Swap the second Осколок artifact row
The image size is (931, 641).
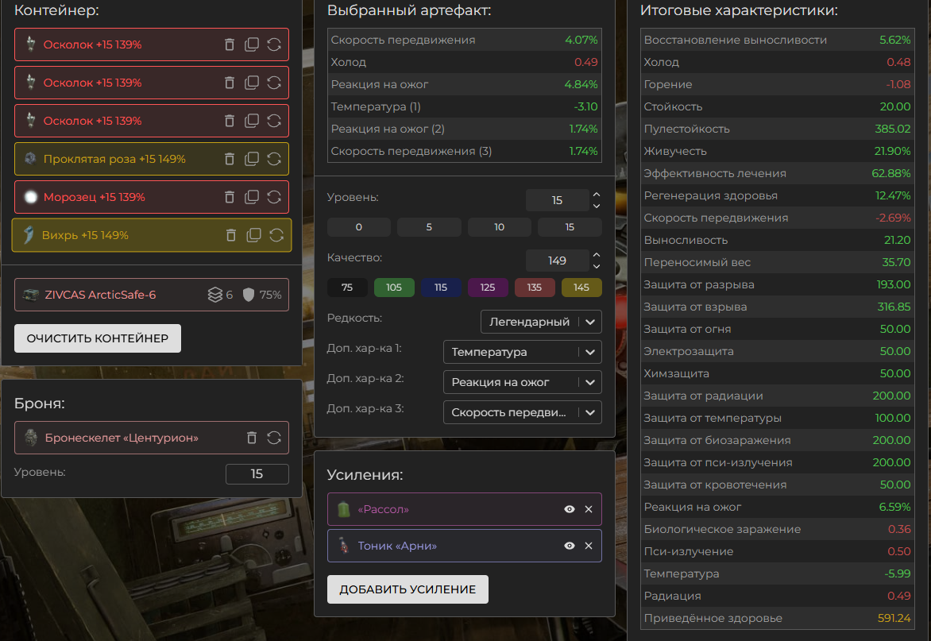coord(274,83)
